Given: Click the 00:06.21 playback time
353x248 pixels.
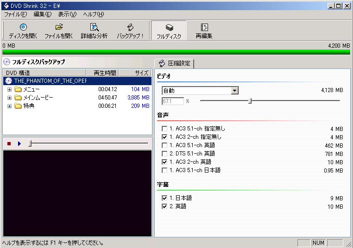Looking at the screenshot, I should tap(107, 106).
